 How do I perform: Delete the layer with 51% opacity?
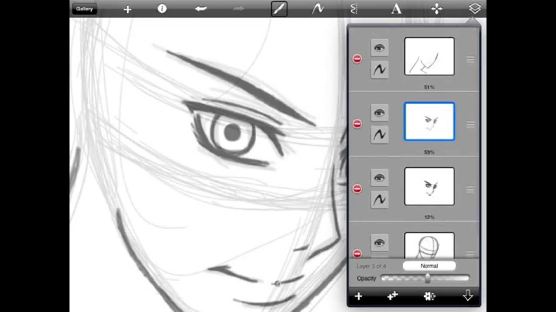click(x=357, y=59)
